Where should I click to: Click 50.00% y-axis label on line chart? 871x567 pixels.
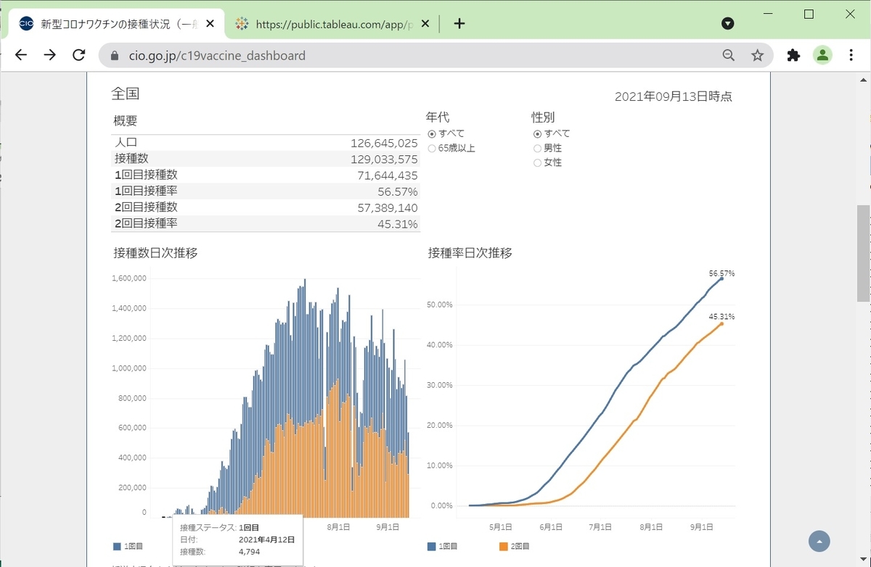click(439, 305)
